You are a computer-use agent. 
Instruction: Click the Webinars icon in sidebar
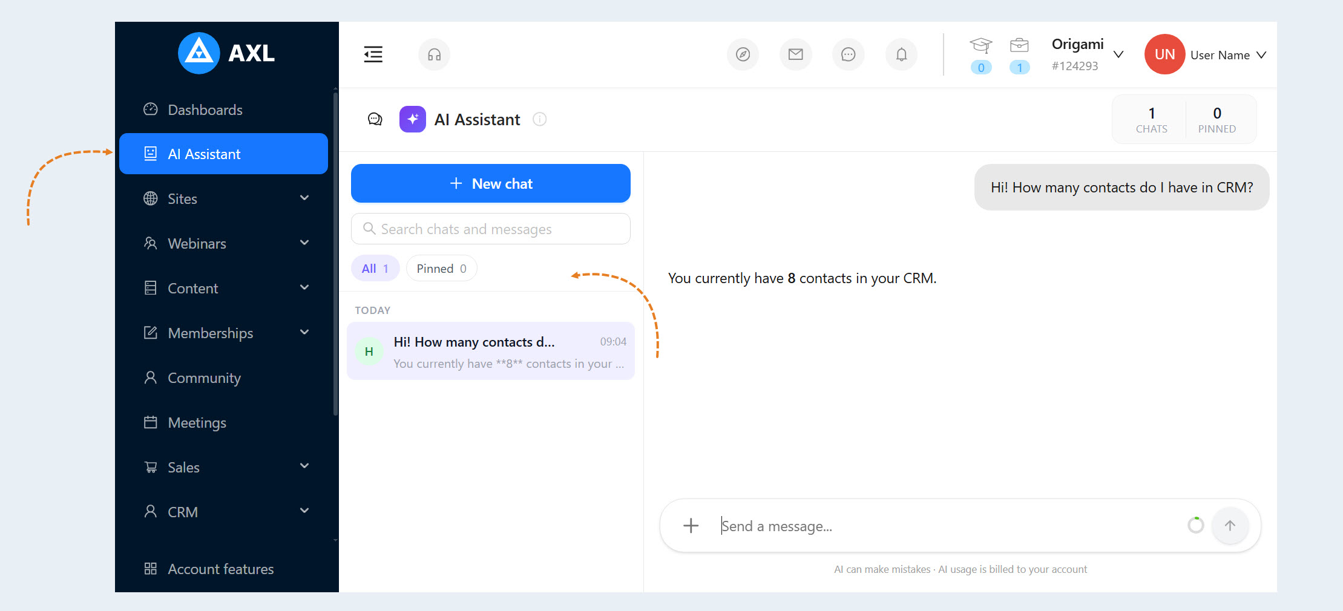click(x=151, y=243)
